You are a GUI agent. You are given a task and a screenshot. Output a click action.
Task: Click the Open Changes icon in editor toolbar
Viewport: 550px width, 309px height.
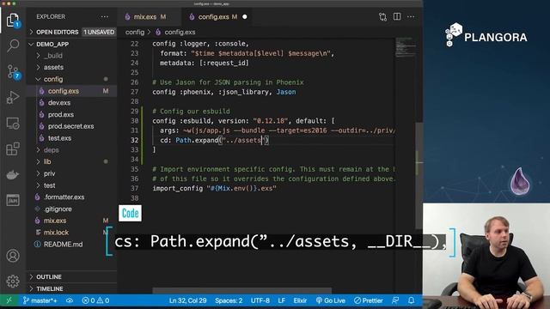pyautogui.click(x=382, y=17)
